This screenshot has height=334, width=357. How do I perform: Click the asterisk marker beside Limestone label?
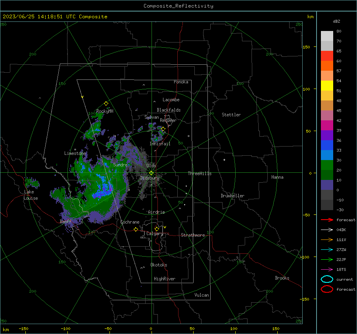pos(75,150)
